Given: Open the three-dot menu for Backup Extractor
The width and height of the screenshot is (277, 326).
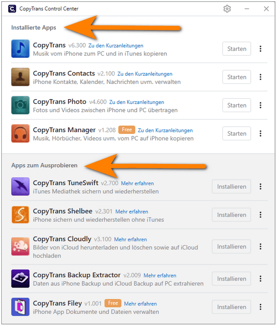Looking at the screenshot, I should [260, 279].
